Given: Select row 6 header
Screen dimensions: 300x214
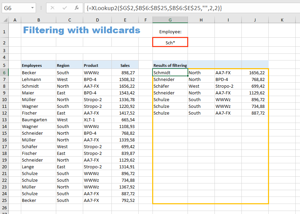Looking at the screenshot, I should tap(4, 73).
